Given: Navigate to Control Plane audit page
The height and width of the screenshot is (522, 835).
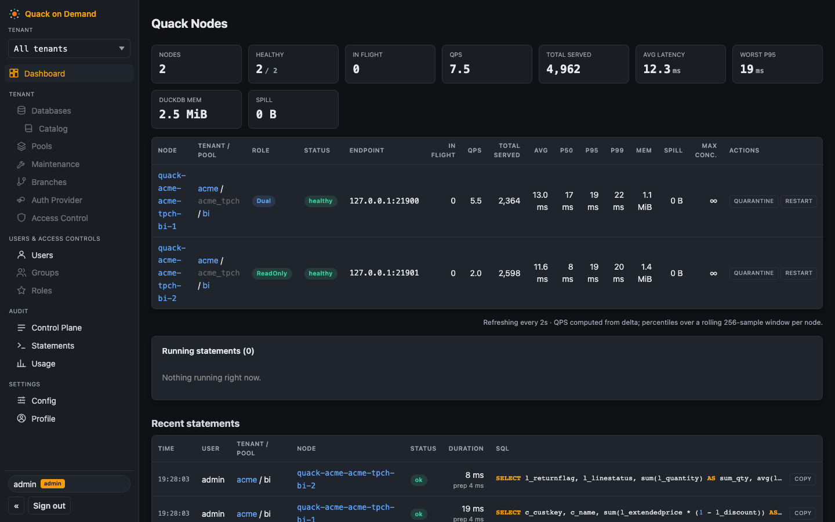Looking at the screenshot, I should pyautogui.click(x=56, y=328).
